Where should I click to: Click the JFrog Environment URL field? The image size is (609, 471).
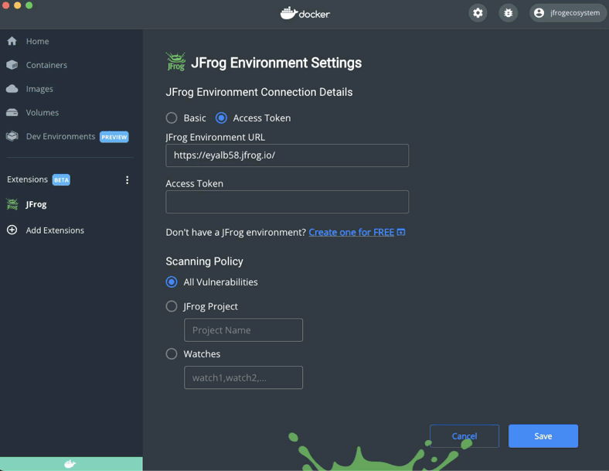click(287, 155)
